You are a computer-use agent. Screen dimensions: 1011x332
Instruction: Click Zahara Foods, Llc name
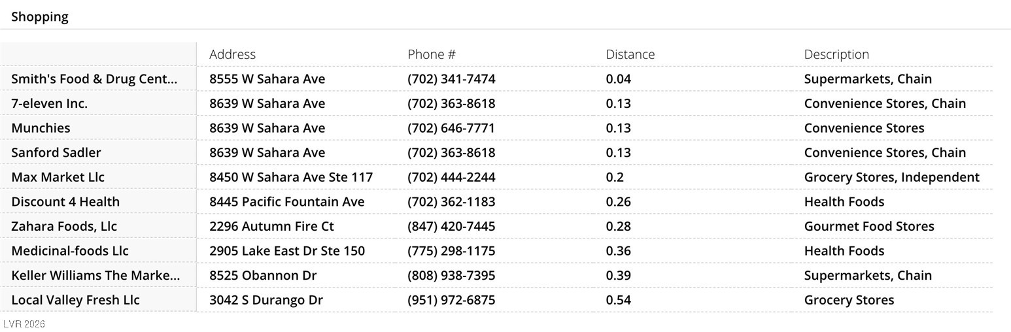[64, 226]
